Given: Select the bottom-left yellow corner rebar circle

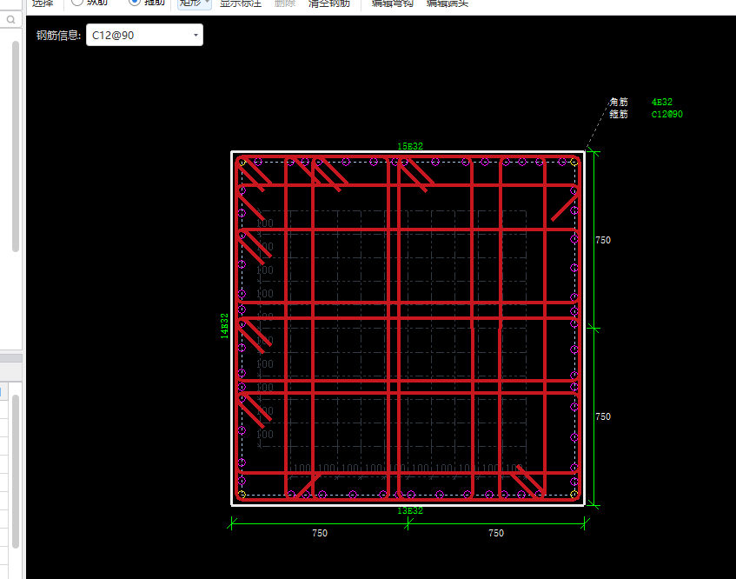Looking at the screenshot, I should tap(242, 494).
